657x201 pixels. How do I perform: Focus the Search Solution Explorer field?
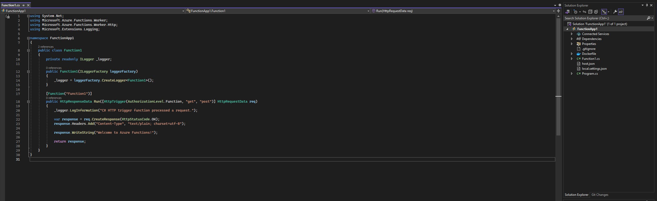(x=605, y=18)
